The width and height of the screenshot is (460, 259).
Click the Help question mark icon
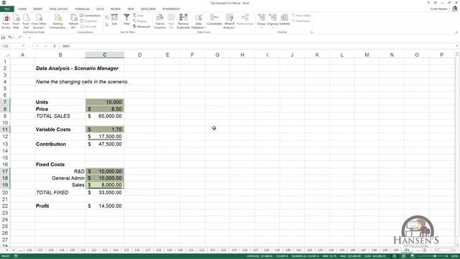pyautogui.click(x=428, y=3)
